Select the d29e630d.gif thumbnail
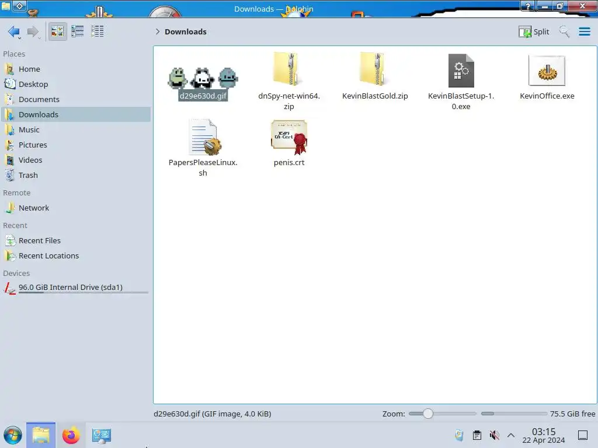The width and height of the screenshot is (598, 448). (x=203, y=78)
